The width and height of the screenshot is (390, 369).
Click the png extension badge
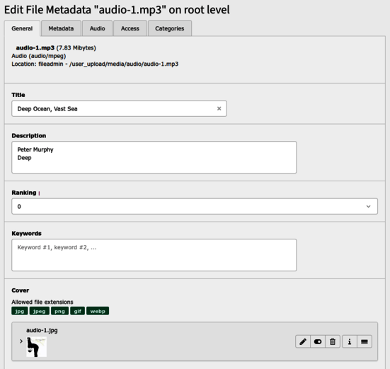59,311
